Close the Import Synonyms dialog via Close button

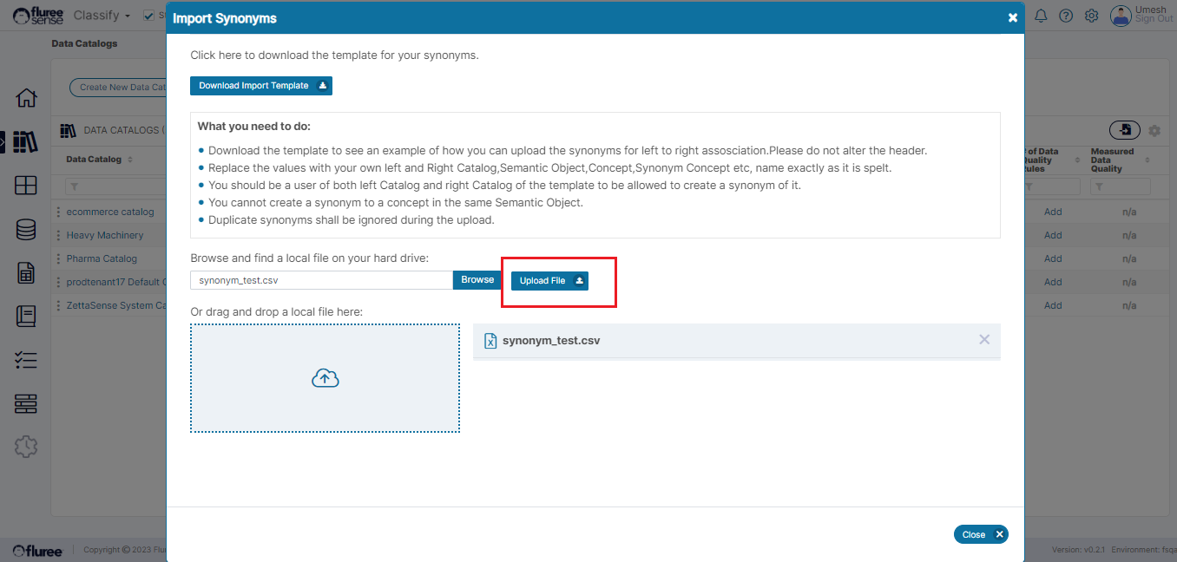[980, 534]
